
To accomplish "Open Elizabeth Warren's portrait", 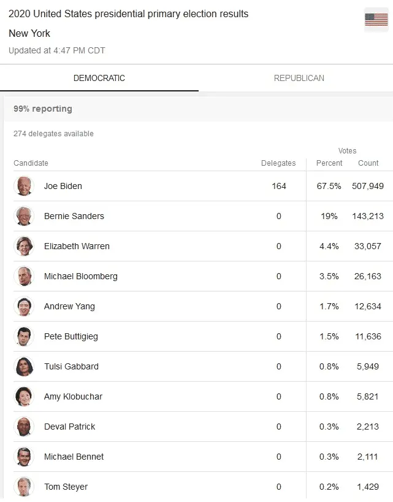I will (x=24, y=246).
